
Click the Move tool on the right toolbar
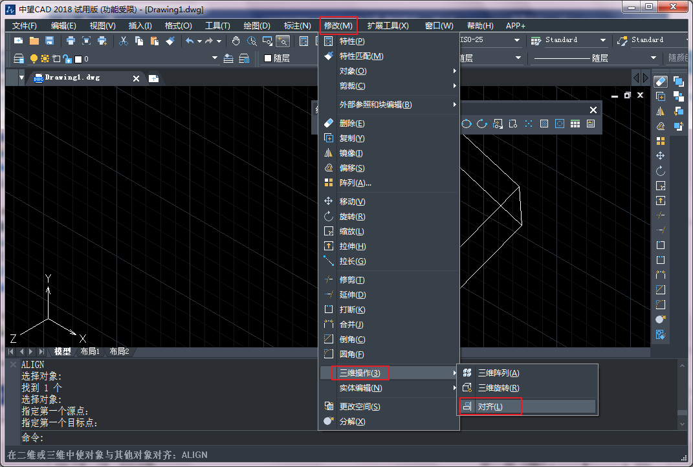(661, 155)
